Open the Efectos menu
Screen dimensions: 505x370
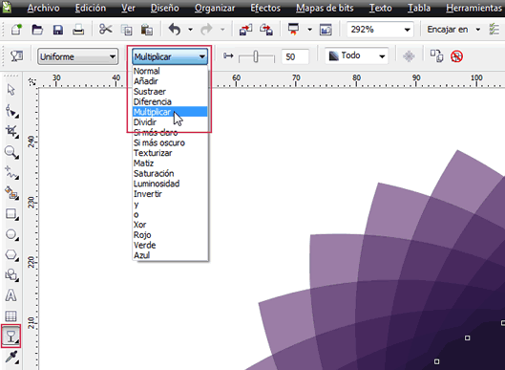[265, 8]
